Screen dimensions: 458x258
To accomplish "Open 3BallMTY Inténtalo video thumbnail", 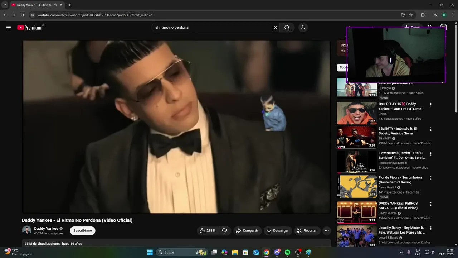I will click(x=356, y=137).
